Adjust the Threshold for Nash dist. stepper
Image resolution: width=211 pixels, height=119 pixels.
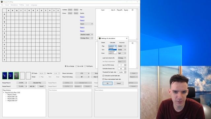coord(125,72)
